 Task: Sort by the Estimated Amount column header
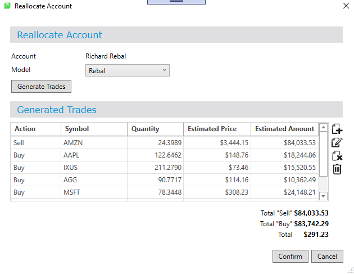click(284, 129)
